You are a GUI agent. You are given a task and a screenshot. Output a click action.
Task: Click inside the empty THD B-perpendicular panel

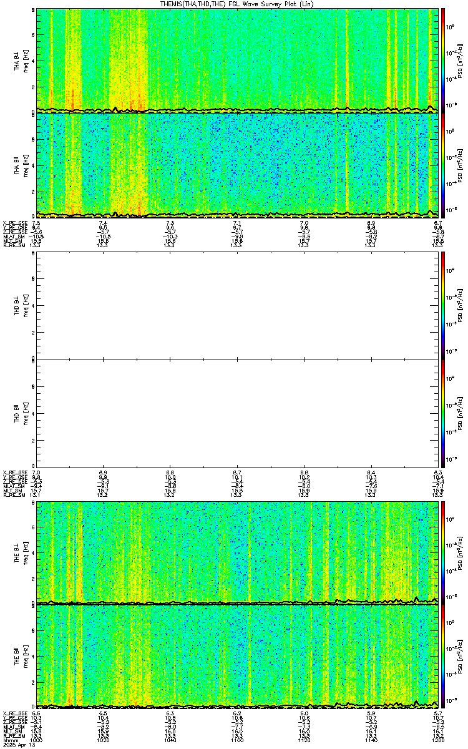[236, 306]
